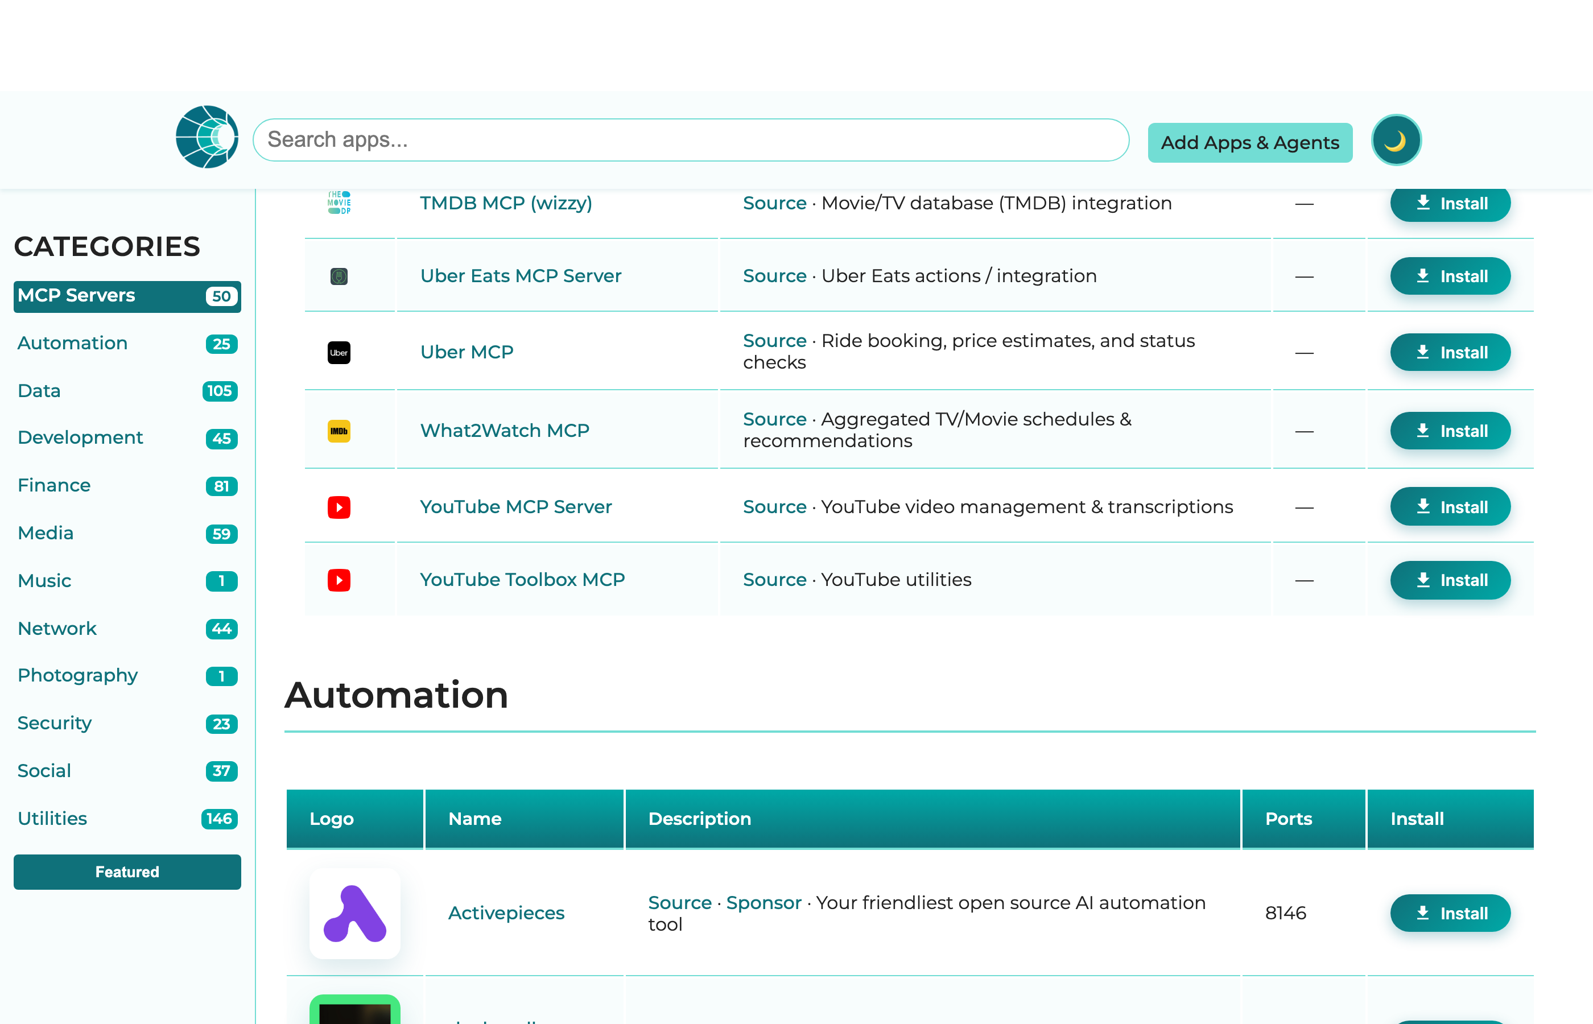Open the Music category
Image resolution: width=1593 pixels, height=1024 pixels.
click(x=127, y=581)
